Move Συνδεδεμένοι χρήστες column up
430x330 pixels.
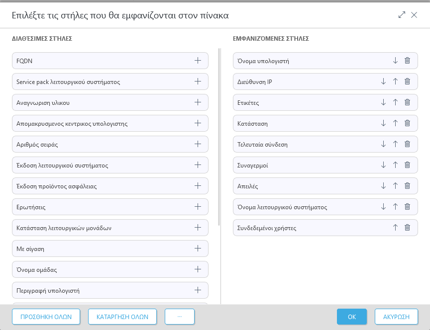pos(395,228)
